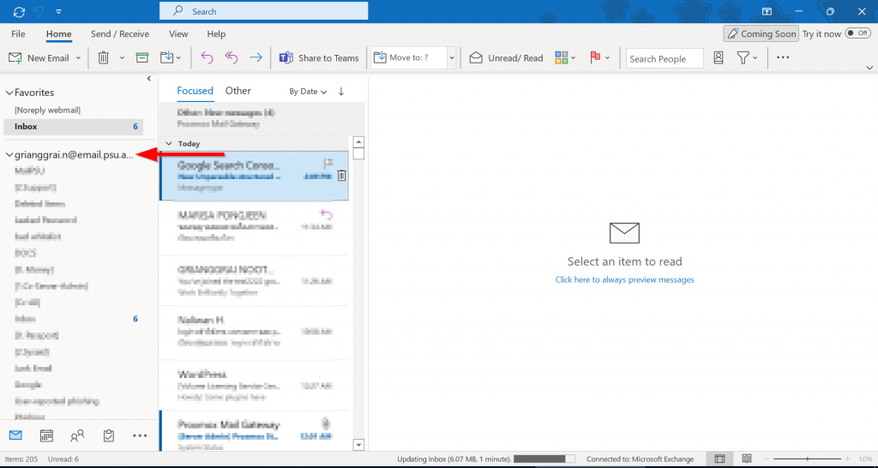Open the MARISA PONGJEEN email
The width and height of the screenshot is (878, 468).
pyautogui.click(x=254, y=226)
